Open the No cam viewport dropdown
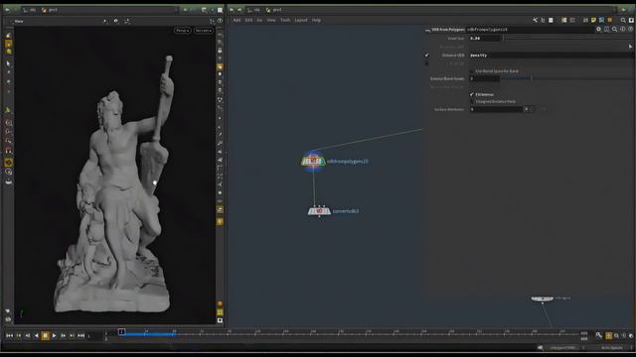 tap(203, 31)
